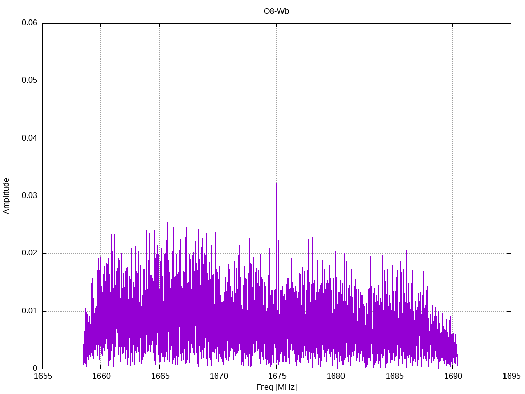Viewport: 525px width, 394px height.
Task: Select the Freq [MHz] x-axis label
Action: pyautogui.click(x=276, y=387)
